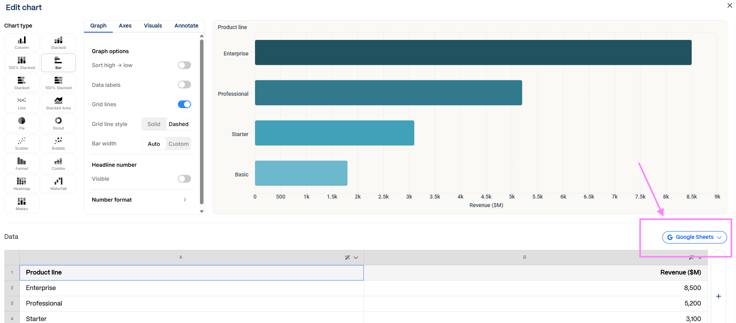736x323 pixels.
Task: Pick the Mekko chart type
Action: click(22, 204)
